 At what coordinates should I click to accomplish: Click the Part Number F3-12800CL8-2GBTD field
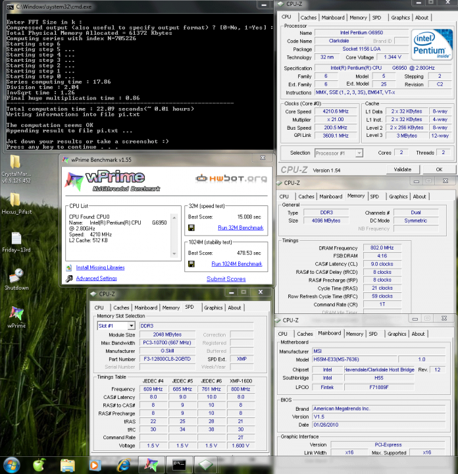point(167,359)
